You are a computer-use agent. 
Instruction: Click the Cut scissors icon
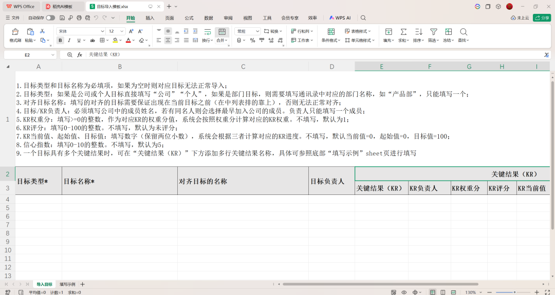(42, 31)
